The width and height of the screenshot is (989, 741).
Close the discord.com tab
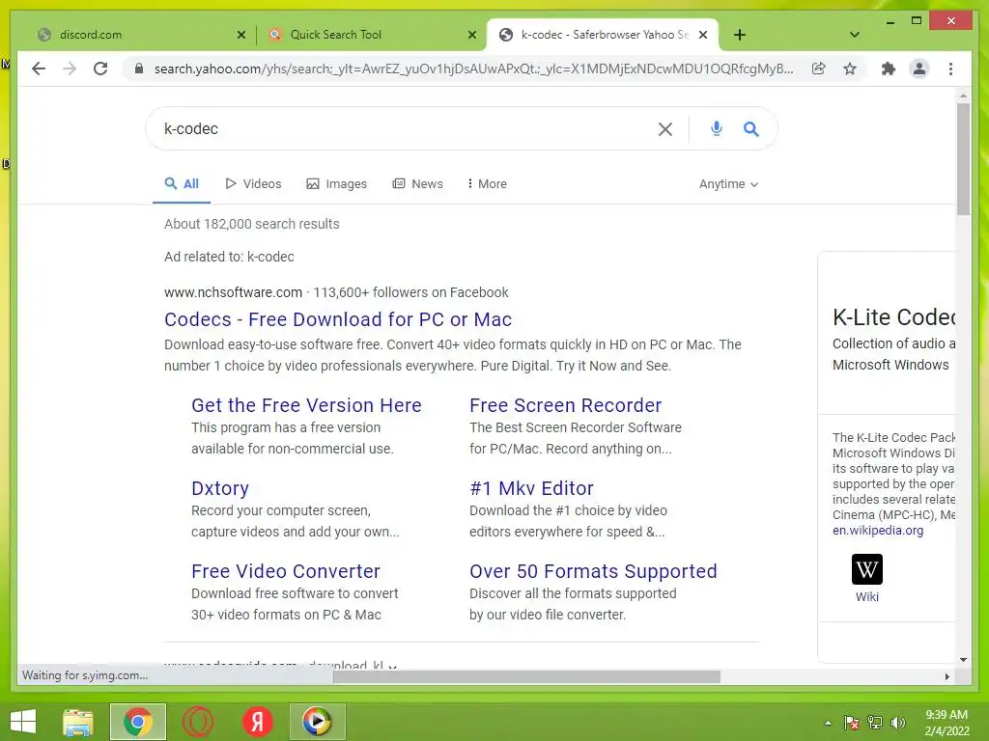click(240, 35)
